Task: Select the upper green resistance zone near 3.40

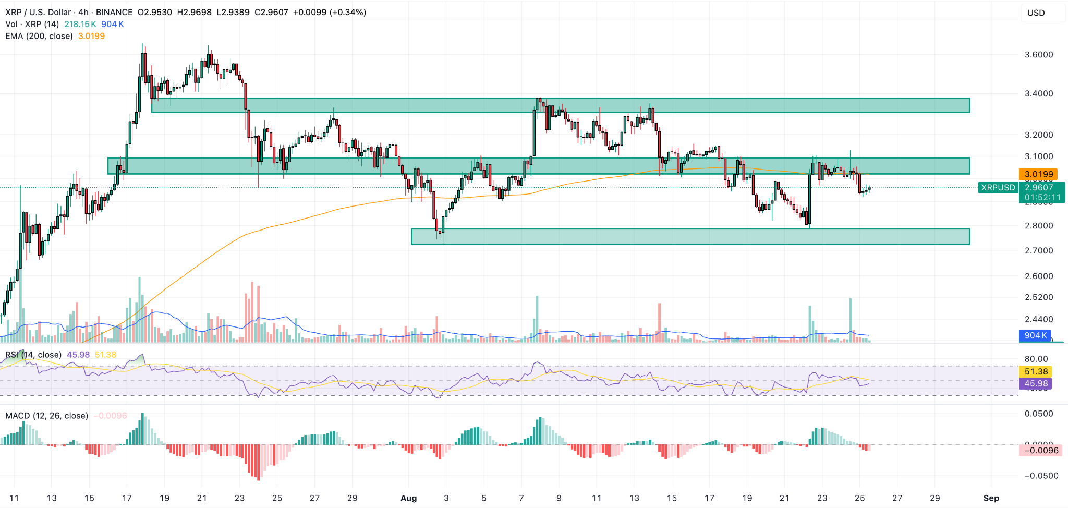Action: click(560, 105)
